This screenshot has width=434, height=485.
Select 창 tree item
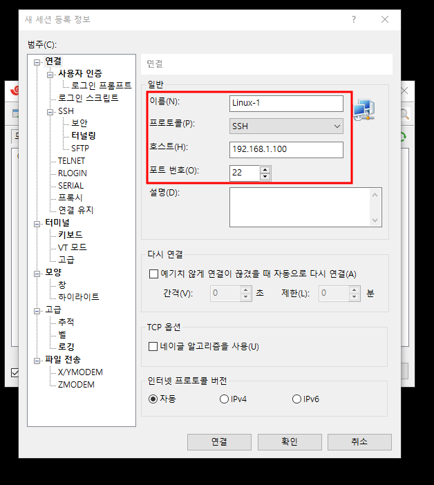(62, 285)
